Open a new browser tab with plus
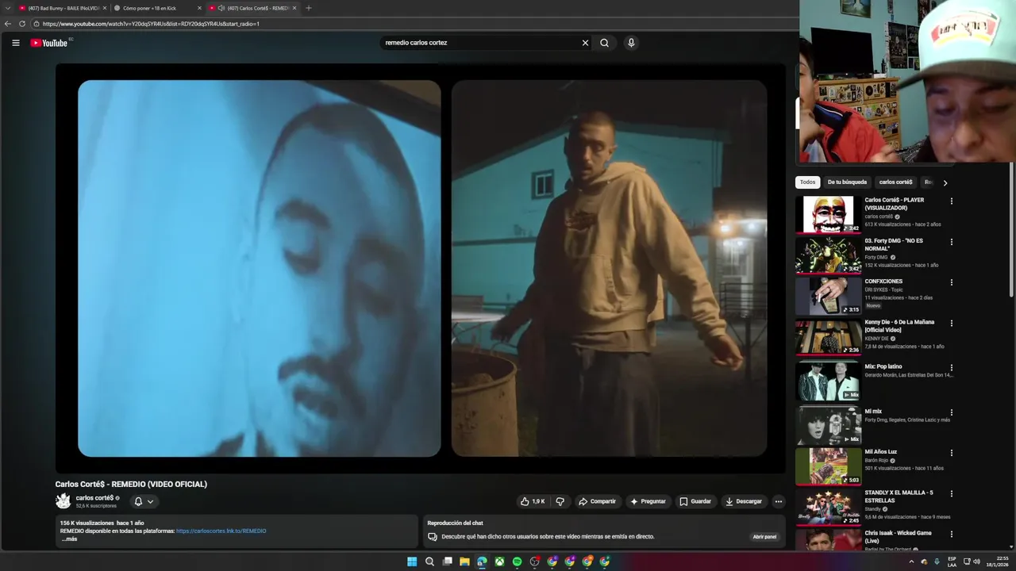This screenshot has height=571, width=1016. pos(308,8)
